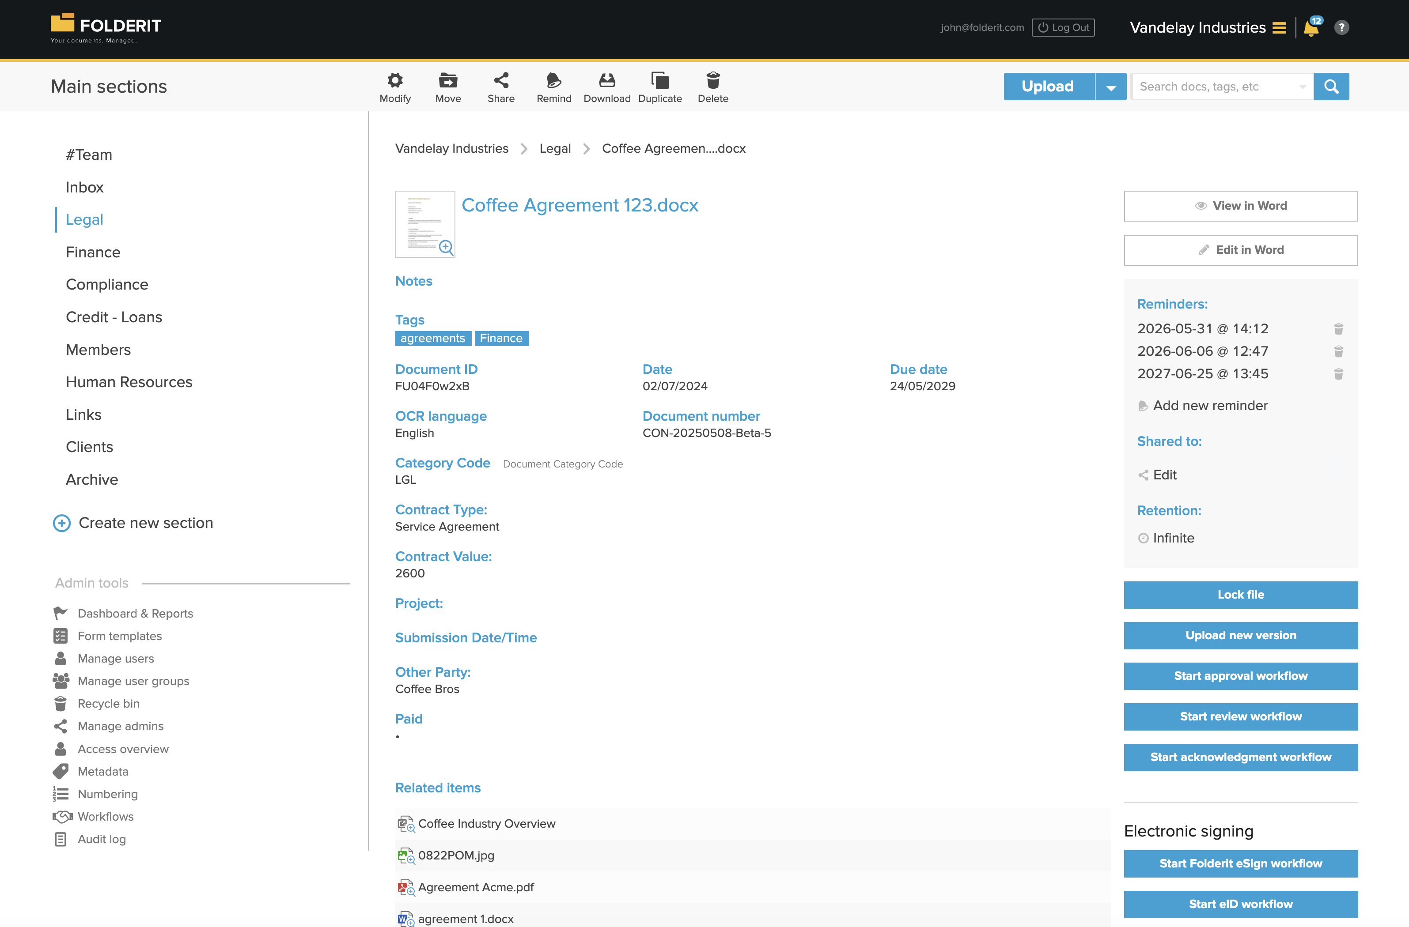
Task: Click the Delete trash icon
Action: point(713,81)
